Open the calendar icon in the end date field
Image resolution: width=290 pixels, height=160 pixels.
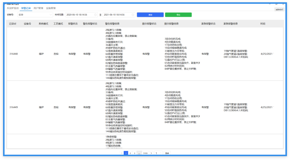point(133,14)
